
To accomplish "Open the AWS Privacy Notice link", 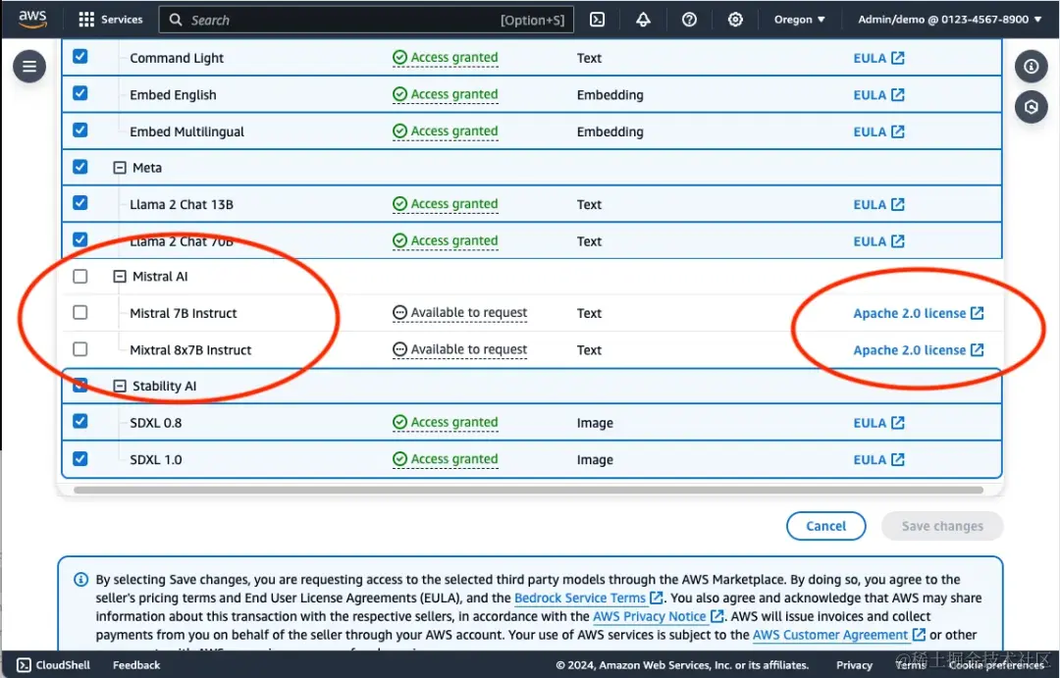I will point(649,616).
